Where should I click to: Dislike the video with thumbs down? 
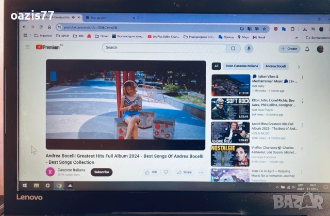pos(166,172)
